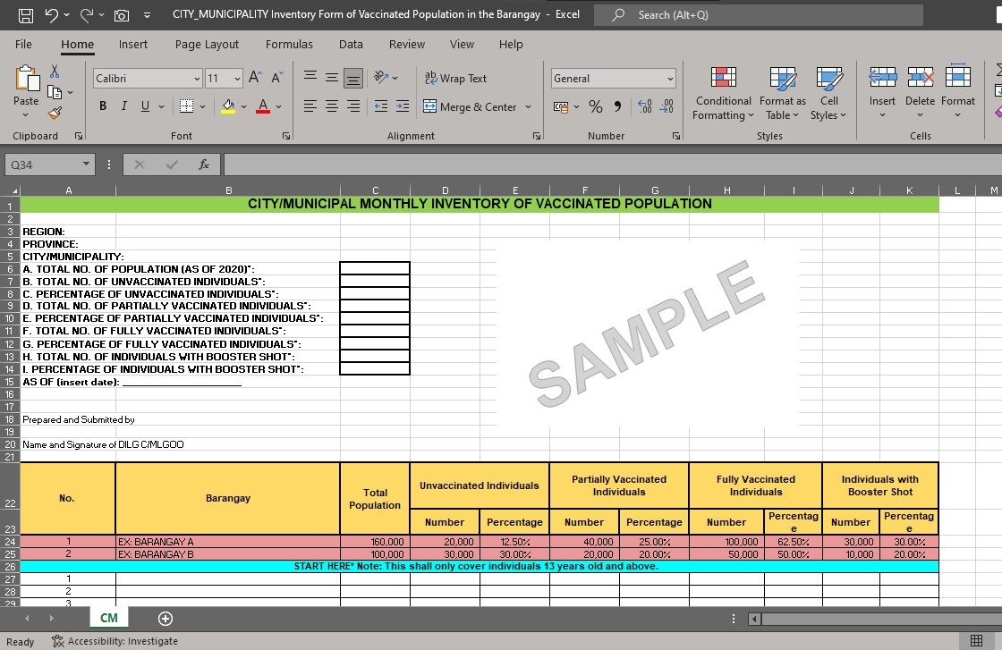Viewport: 1002px width, 650px height.
Task: Apply Percent Style icon
Action: point(596,106)
